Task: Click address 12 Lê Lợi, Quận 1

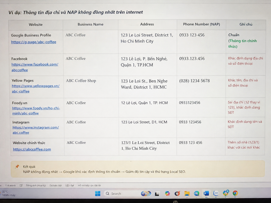Action: coord(144,103)
